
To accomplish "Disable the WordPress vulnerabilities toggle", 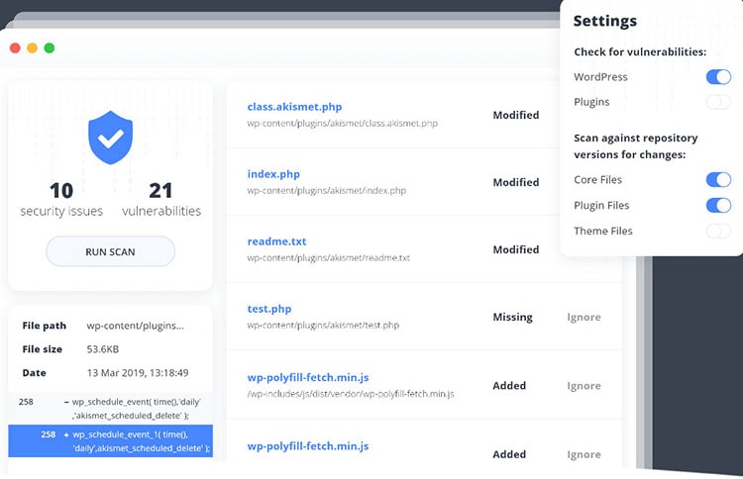I will pos(717,77).
